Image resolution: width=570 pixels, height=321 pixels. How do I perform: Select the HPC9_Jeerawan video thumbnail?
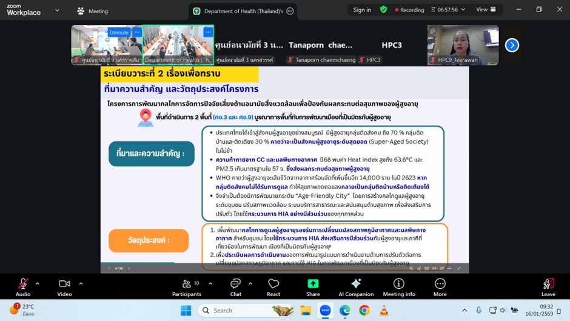pos(463,44)
